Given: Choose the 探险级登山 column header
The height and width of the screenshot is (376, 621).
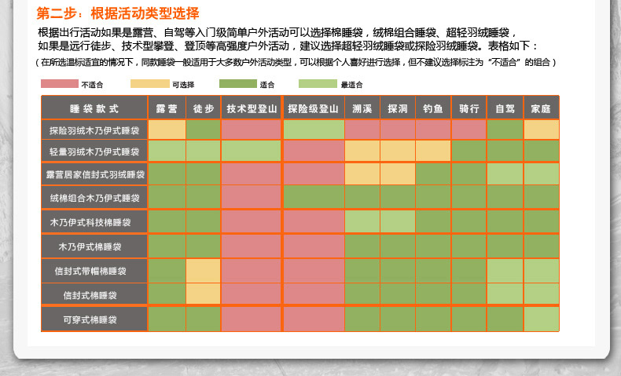Looking at the screenshot, I should 313,108.
